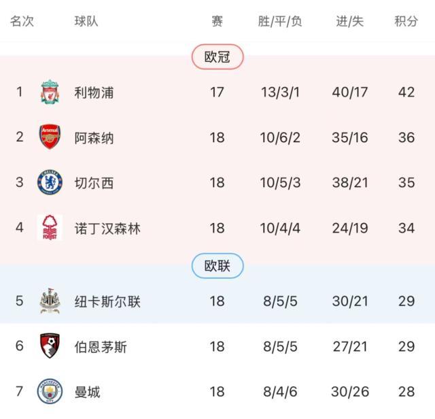
Task: Click the 积分 column header
Action: tap(406, 21)
